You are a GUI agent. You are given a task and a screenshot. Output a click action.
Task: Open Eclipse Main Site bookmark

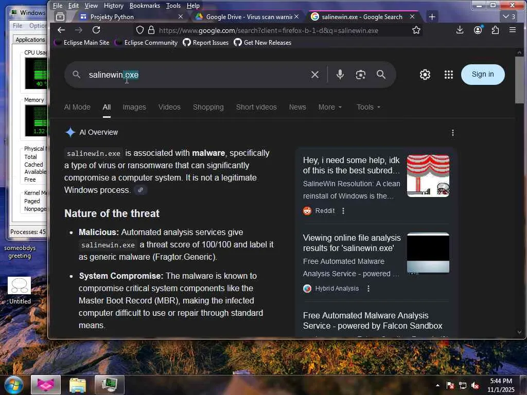[x=82, y=43]
